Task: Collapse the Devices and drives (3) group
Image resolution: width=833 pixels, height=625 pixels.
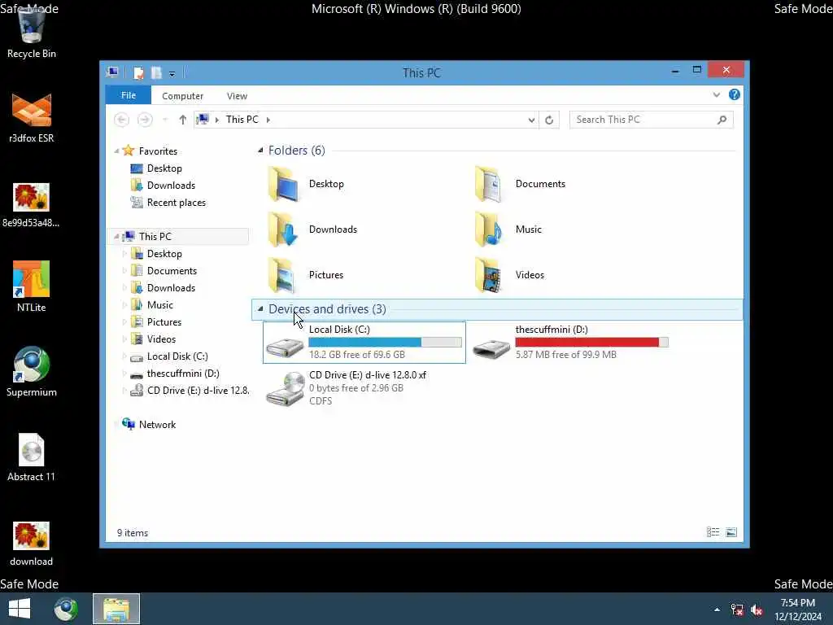Action: pyautogui.click(x=259, y=308)
